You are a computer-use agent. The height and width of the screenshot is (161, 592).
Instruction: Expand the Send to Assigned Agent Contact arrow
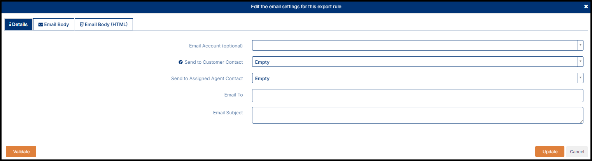(580, 78)
